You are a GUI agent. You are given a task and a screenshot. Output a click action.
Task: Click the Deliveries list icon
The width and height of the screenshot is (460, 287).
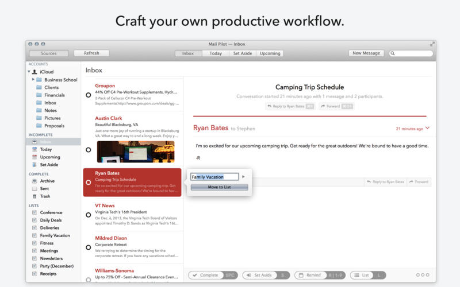coord(34,227)
